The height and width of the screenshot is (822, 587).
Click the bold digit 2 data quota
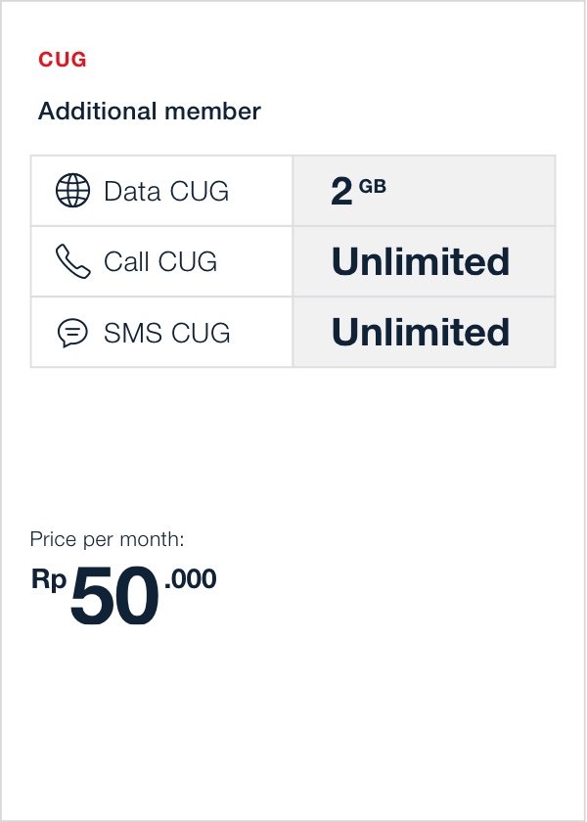click(x=341, y=192)
